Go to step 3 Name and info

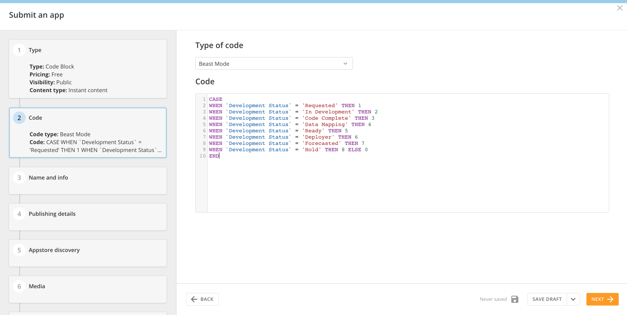click(88, 181)
